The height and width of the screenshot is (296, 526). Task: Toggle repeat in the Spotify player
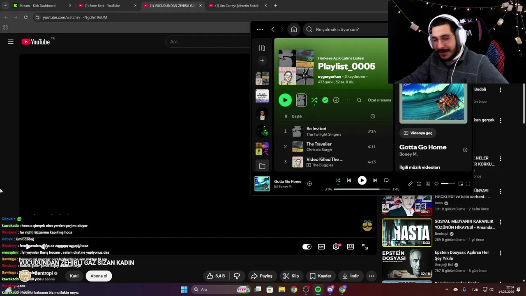(x=386, y=180)
